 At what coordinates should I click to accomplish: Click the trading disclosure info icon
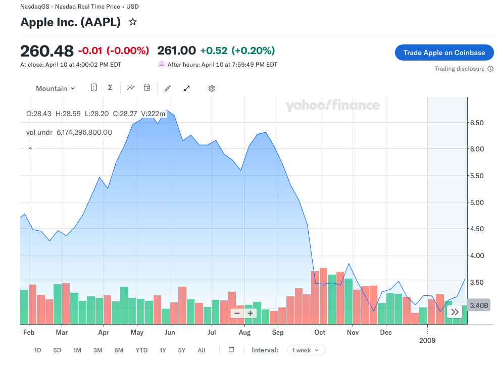pyautogui.click(x=490, y=69)
